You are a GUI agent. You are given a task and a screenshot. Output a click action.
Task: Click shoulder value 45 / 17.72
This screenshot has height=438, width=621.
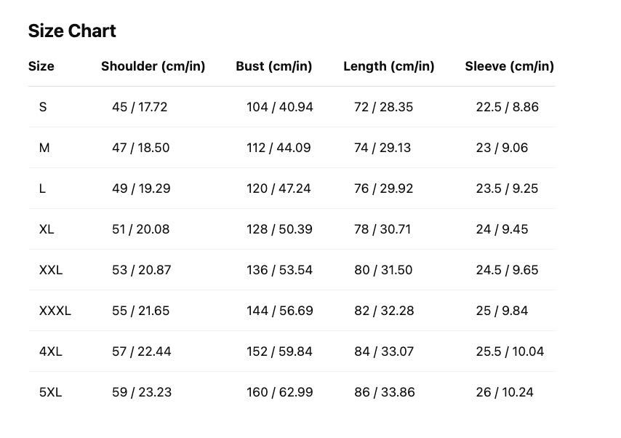point(140,107)
